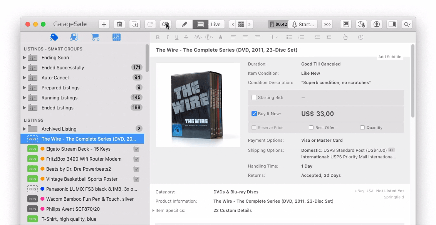The width and height of the screenshot is (436, 225).
Task: Disable the Buy It Now checkbox
Action: 254,114
